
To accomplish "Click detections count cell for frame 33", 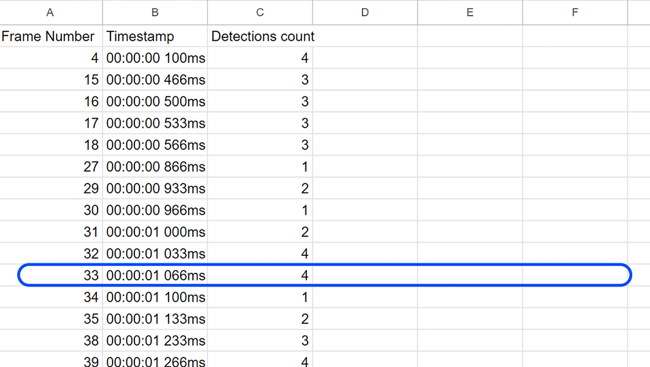I will coord(261,276).
